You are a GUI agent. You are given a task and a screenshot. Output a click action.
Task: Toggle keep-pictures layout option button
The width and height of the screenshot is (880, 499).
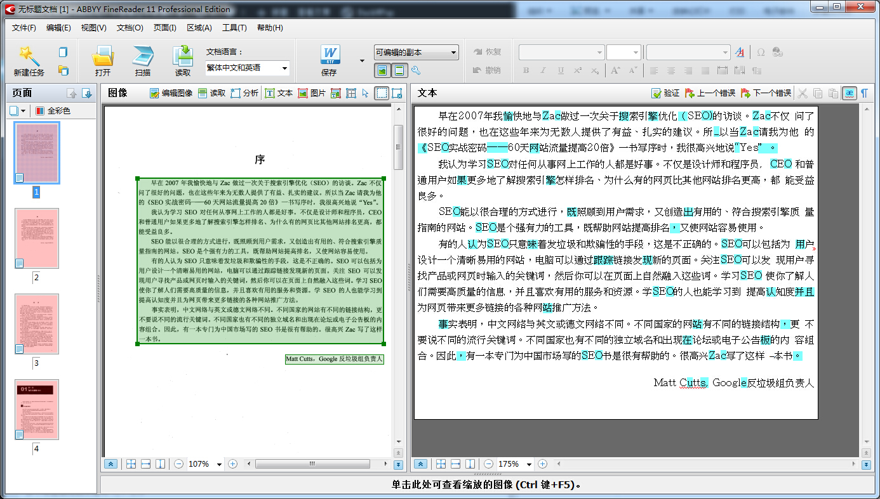pyautogui.click(x=382, y=70)
